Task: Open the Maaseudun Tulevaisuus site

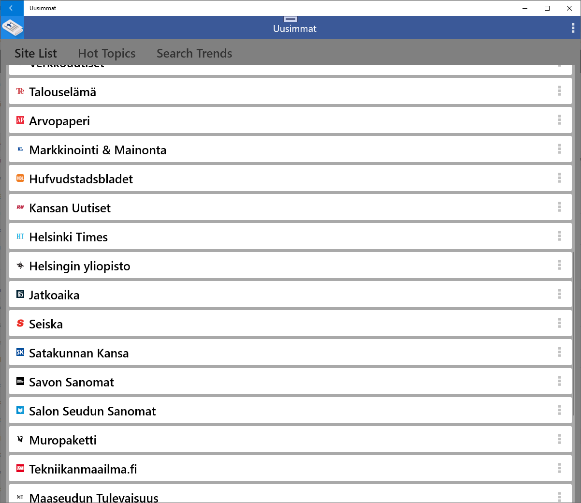Action: (290, 494)
